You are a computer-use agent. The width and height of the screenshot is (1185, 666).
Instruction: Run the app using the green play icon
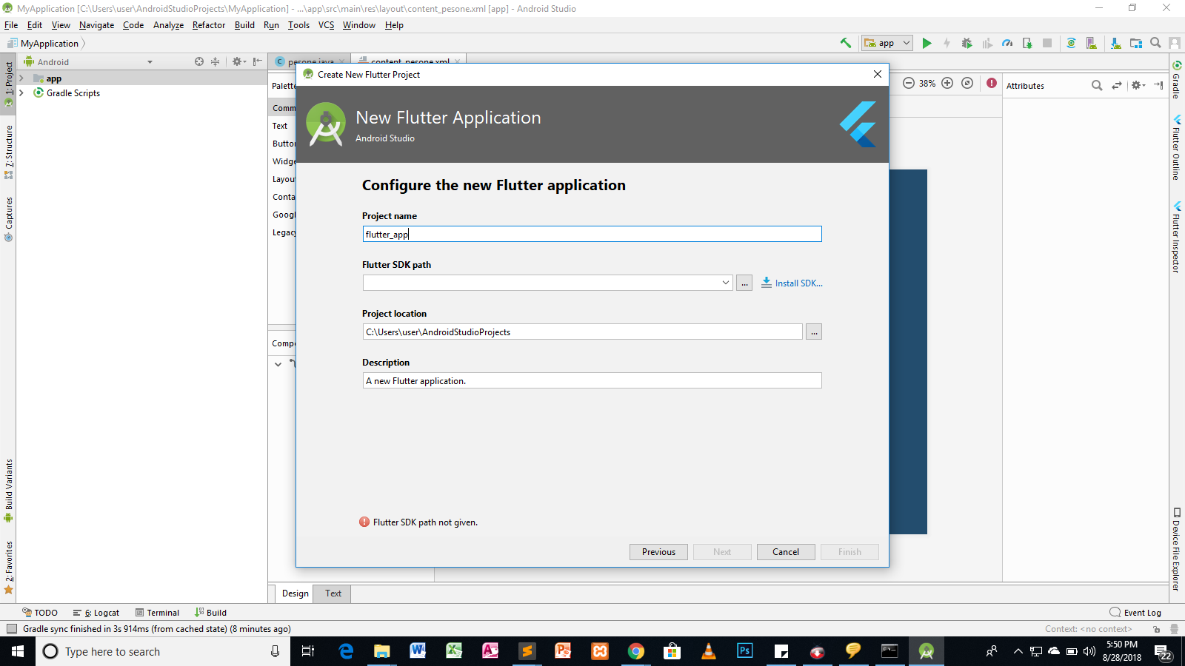click(927, 42)
